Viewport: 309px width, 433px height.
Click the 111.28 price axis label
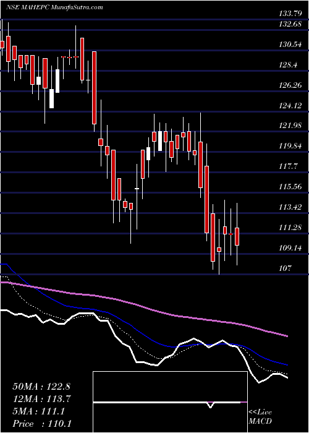click(290, 228)
